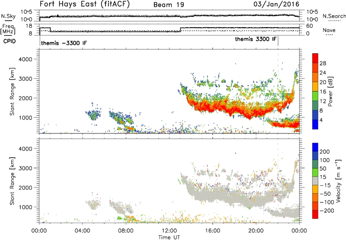
Task: Click the 'Time UT' axis label
Action: click(169, 237)
